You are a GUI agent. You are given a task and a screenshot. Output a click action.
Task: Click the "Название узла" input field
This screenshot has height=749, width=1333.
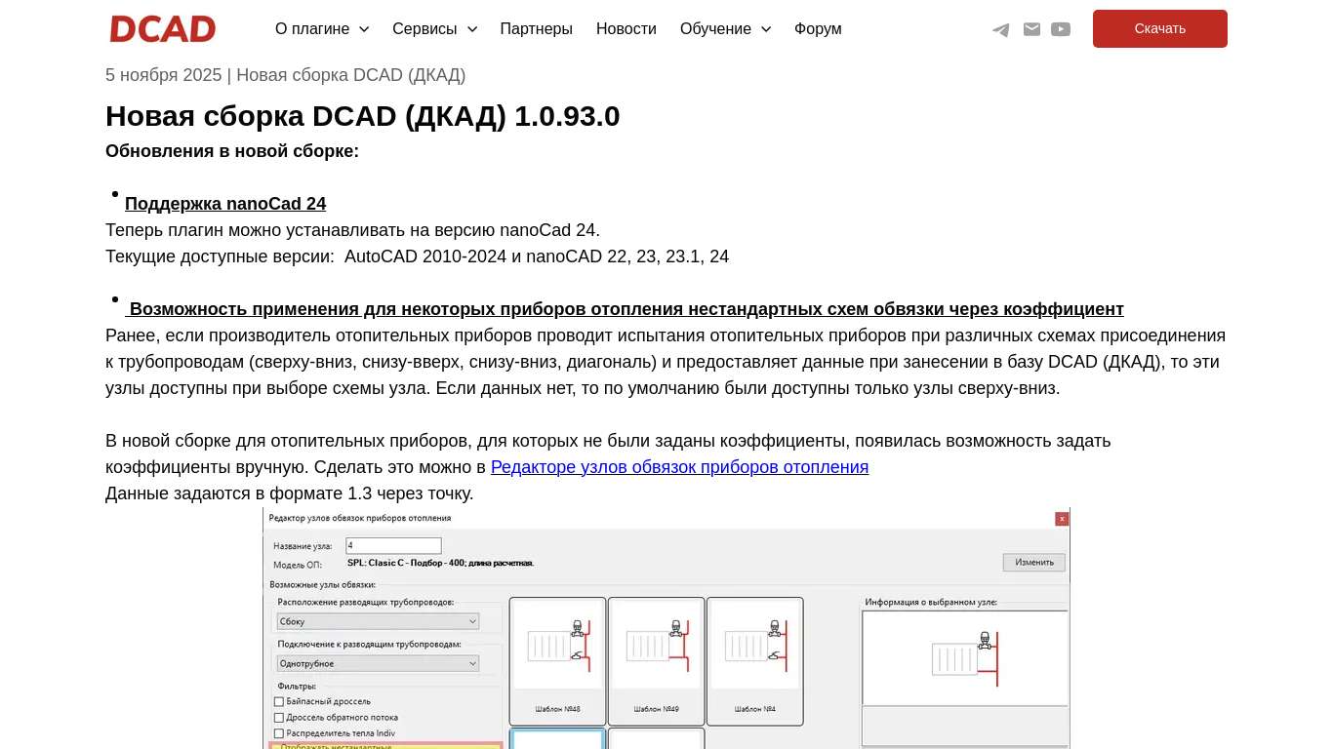393,546
